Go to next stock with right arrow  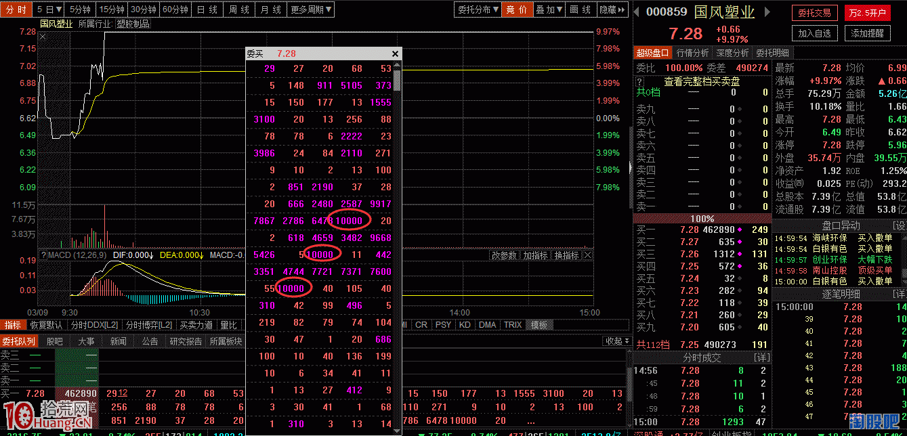point(769,12)
